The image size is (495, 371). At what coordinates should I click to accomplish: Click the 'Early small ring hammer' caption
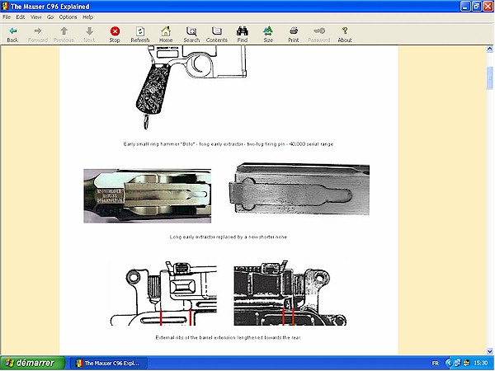point(229,144)
